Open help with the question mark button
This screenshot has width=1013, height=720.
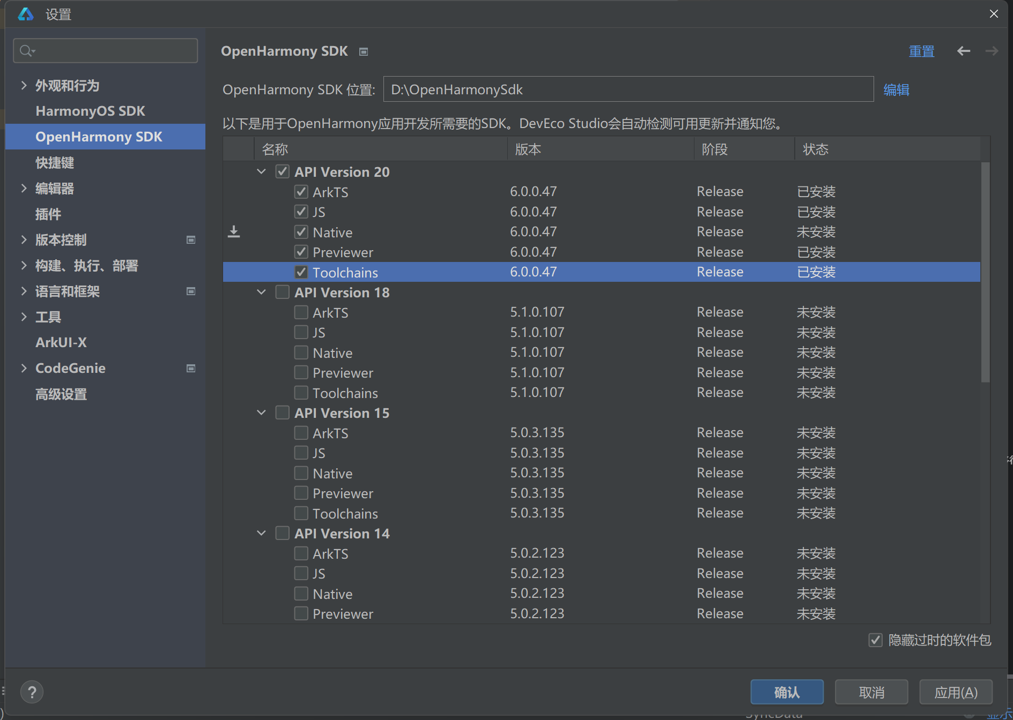click(x=32, y=692)
